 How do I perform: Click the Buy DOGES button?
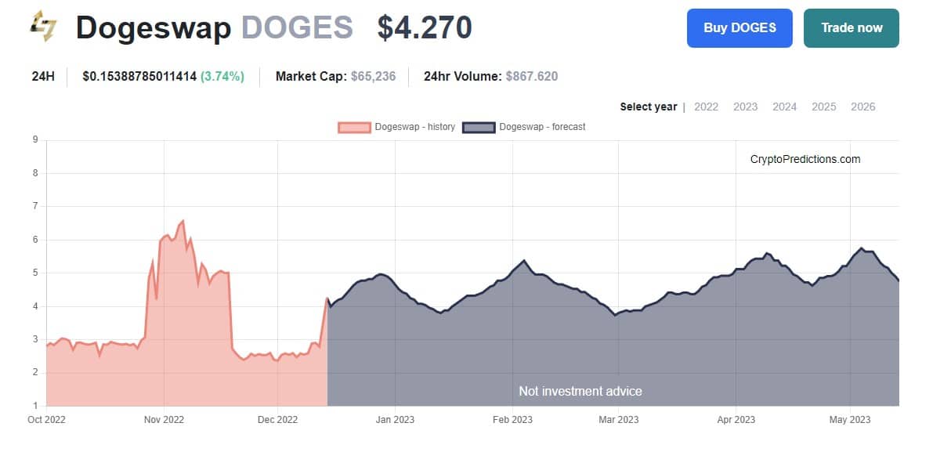click(739, 27)
